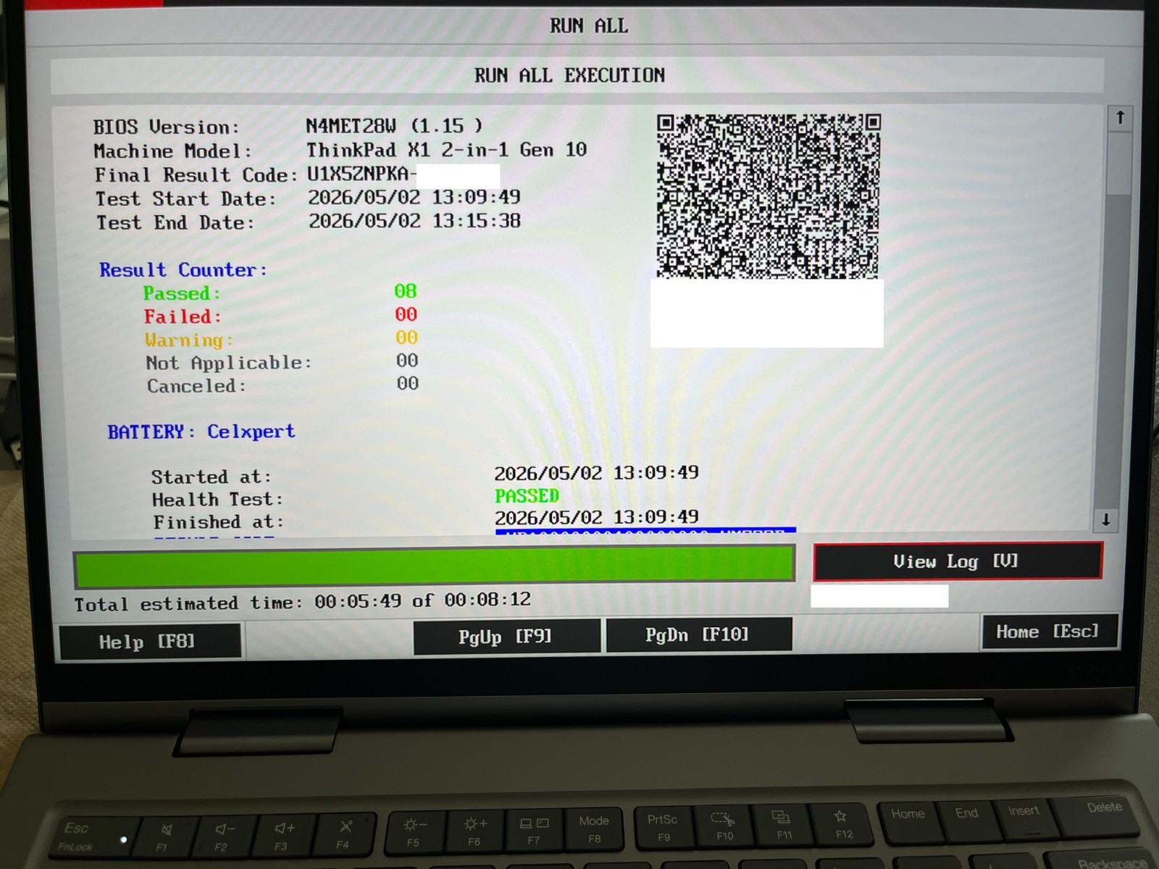1159x869 pixels.
Task: Click the Passed: label
Action: pyautogui.click(x=181, y=293)
